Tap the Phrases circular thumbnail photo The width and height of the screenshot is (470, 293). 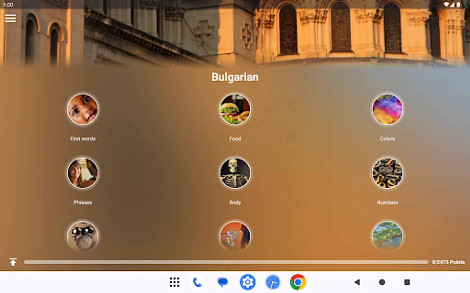click(83, 173)
